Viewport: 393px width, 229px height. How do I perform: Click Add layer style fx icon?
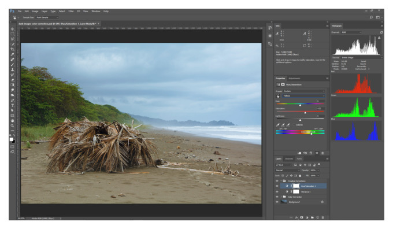click(296, 217)
